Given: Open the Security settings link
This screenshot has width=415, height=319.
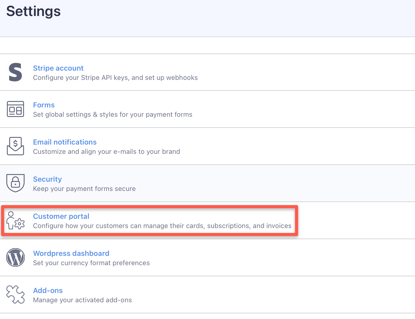Looking at the screenshot, I should 47,179.
